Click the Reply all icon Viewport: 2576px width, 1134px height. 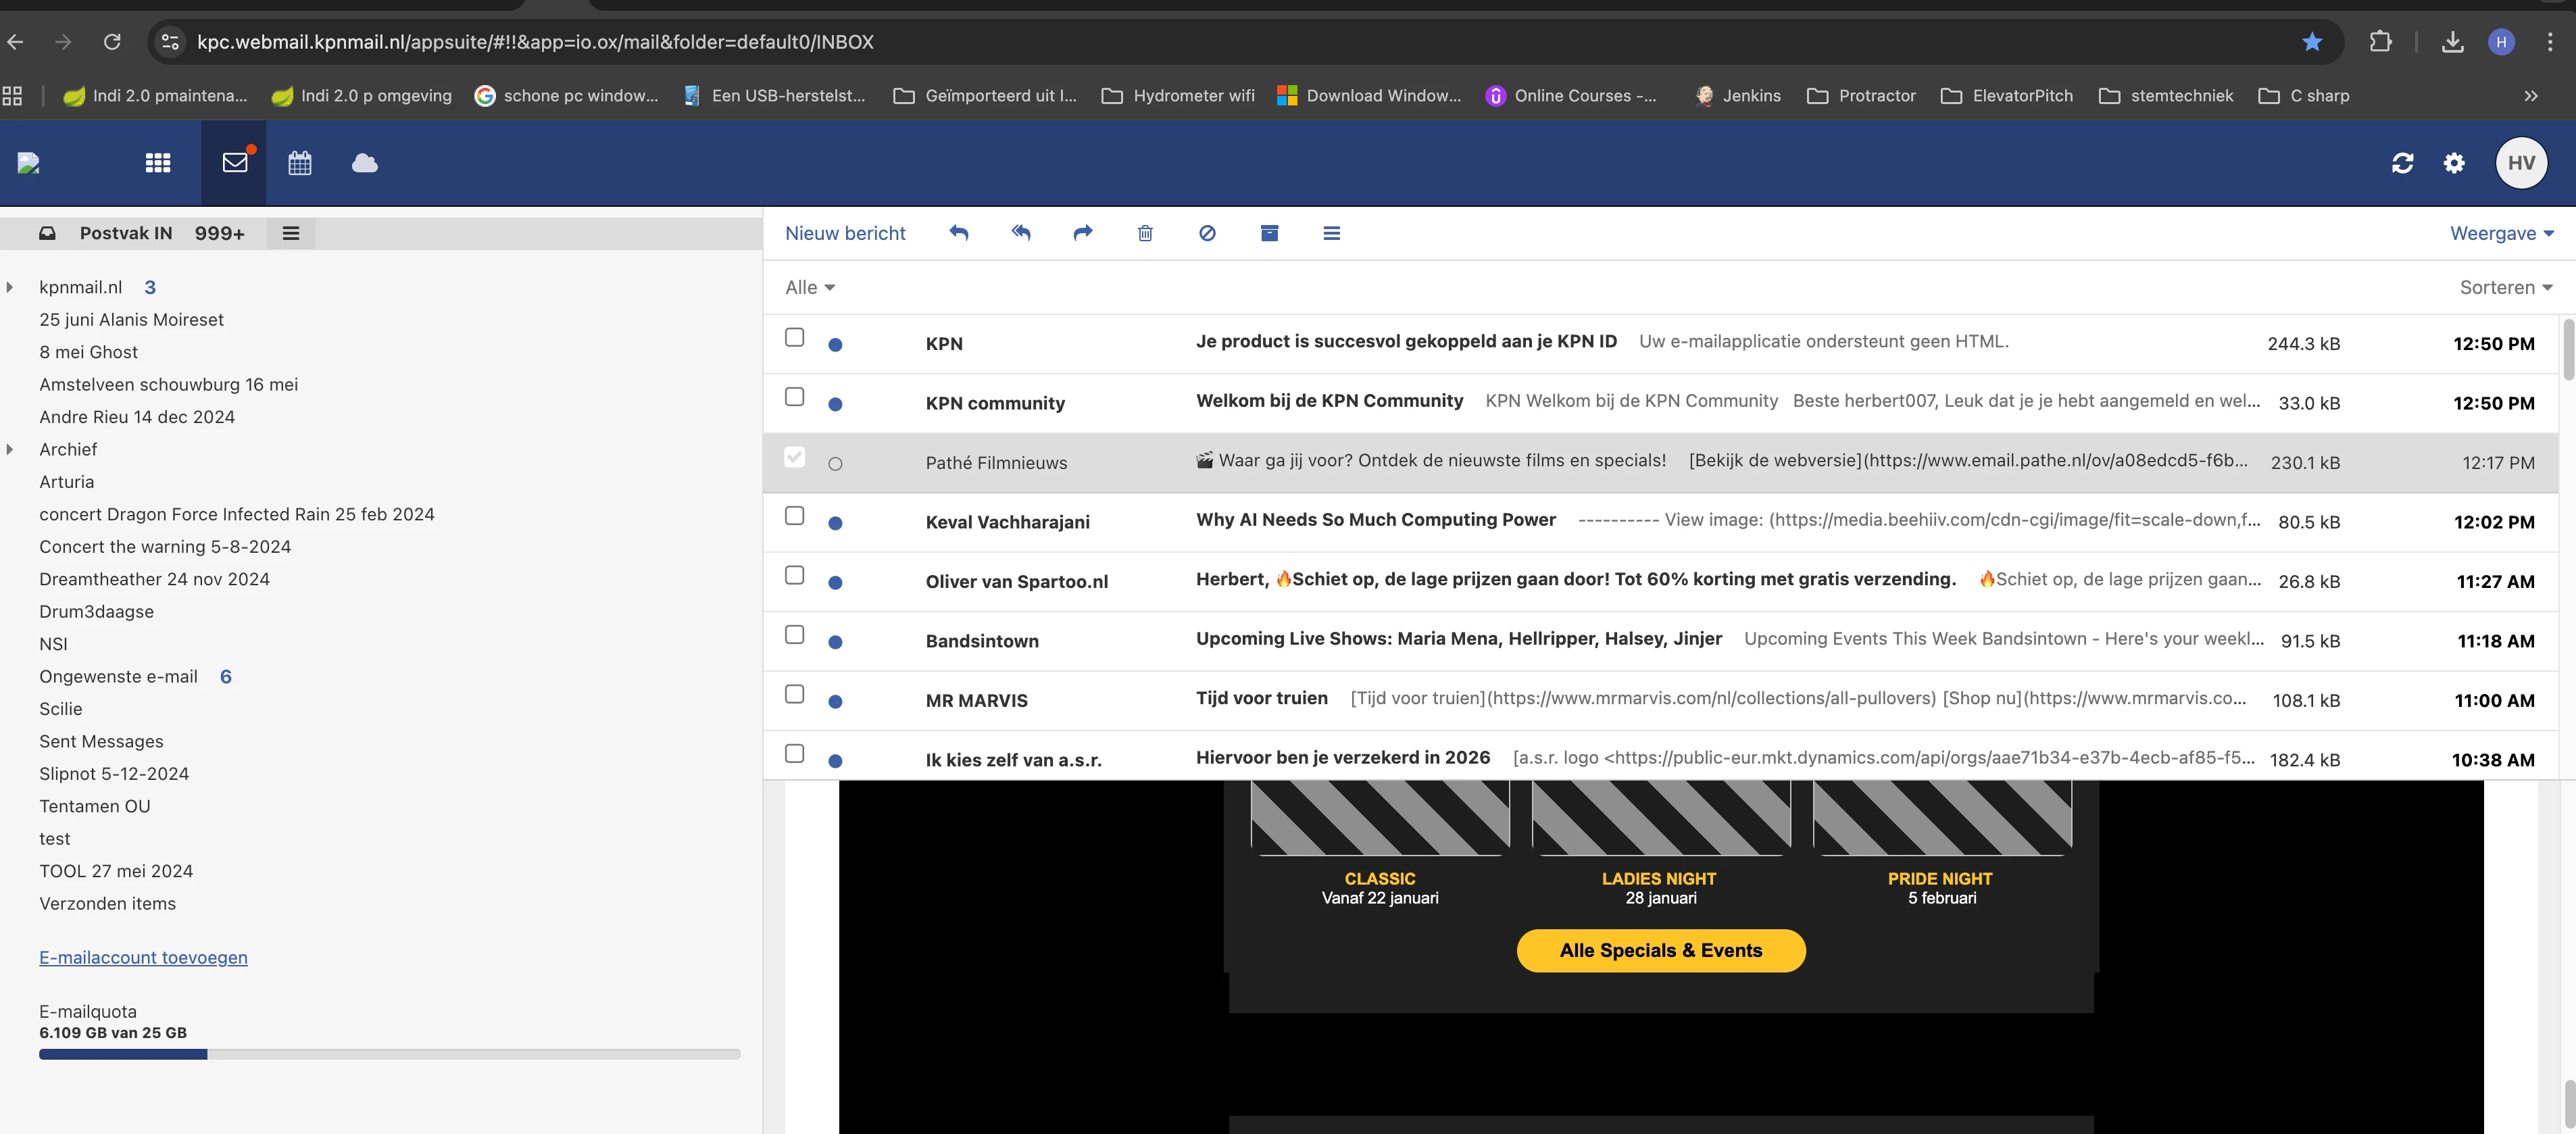click(x=1020, y=233)
